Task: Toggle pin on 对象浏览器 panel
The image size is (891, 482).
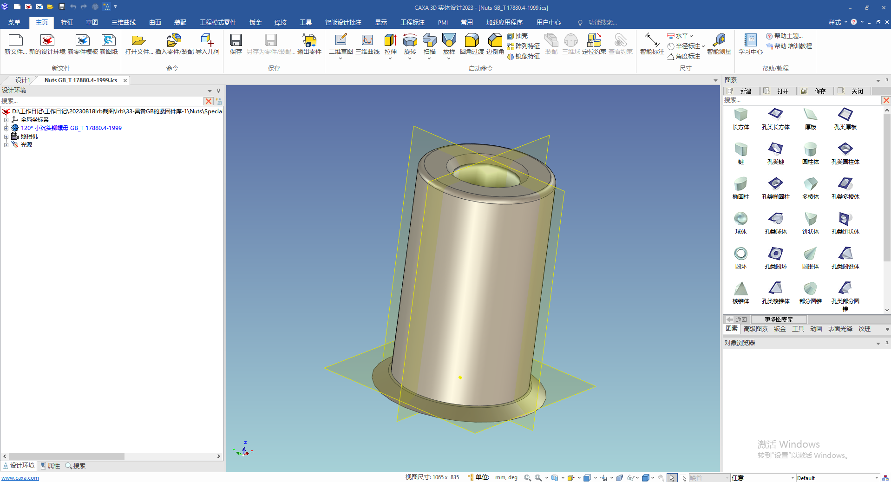Action: [887, 343]
